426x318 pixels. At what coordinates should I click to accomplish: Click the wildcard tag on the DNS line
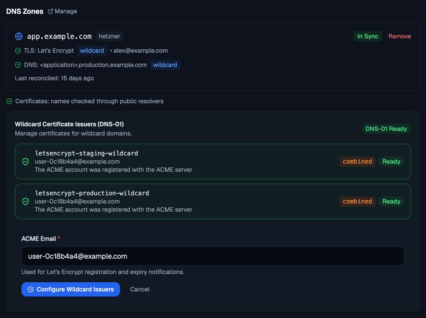point(165,65)
